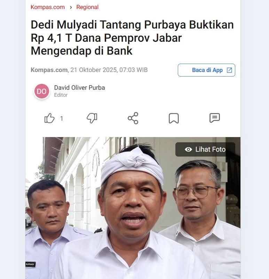Viewport: 269px width, 279px height.
Task: Click the Kompas.com source label near date
Action: [x=49, y=70]
